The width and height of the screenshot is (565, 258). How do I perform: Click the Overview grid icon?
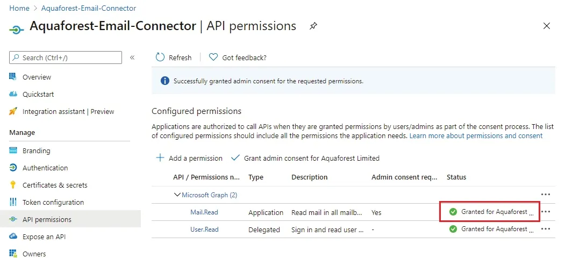click(x=13, y=77)
